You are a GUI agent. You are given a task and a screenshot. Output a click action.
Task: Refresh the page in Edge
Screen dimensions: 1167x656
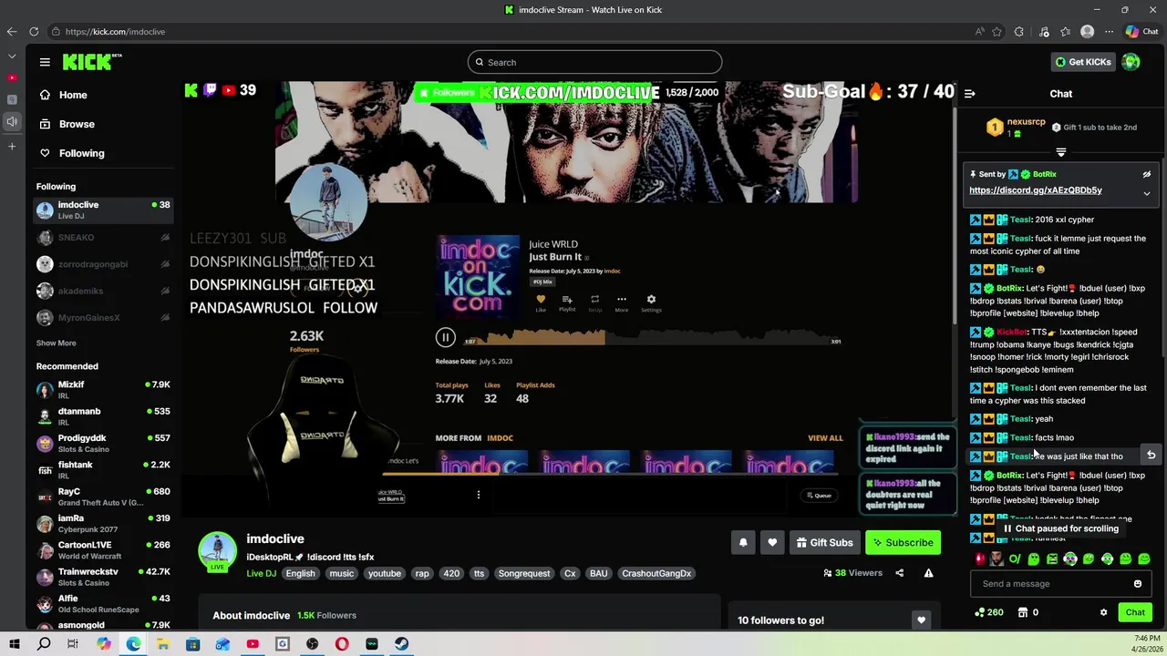pos(34,31)
